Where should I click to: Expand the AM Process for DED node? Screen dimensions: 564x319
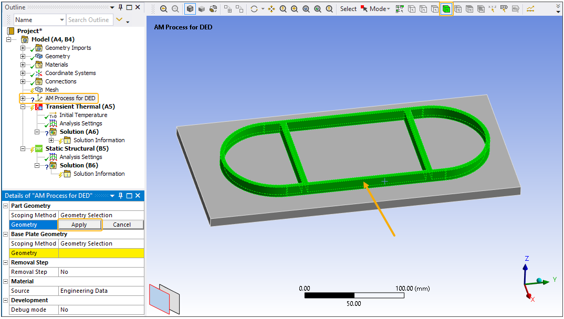pyautogui.click(x=23, y=98)
